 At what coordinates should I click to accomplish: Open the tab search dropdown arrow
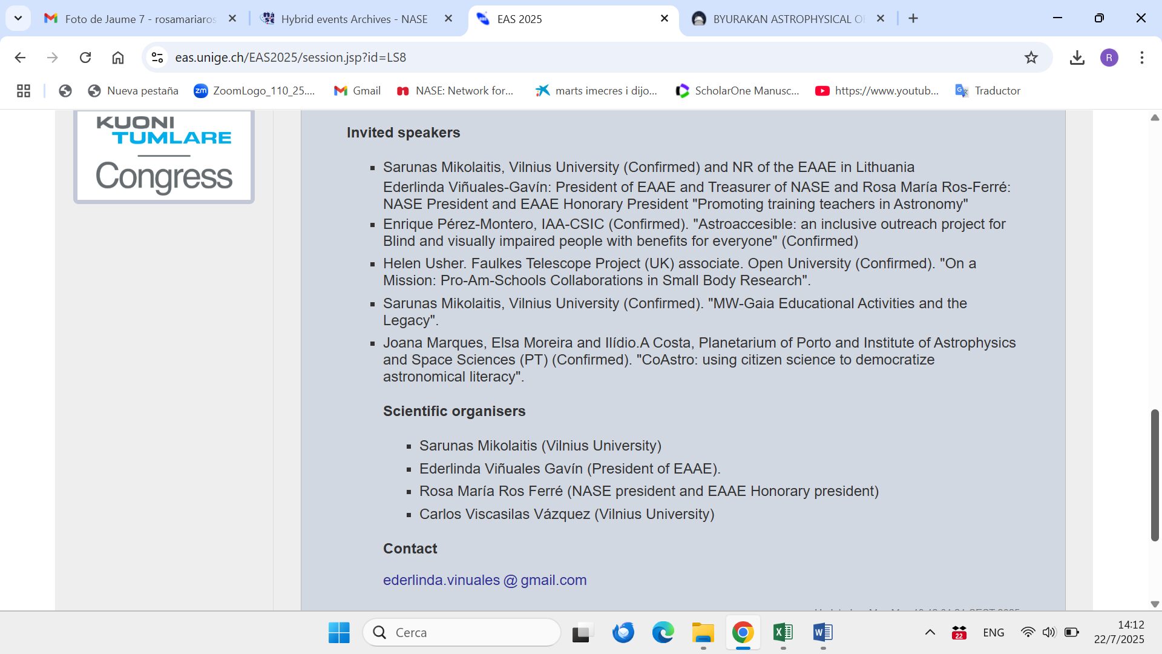coord(18,19)
